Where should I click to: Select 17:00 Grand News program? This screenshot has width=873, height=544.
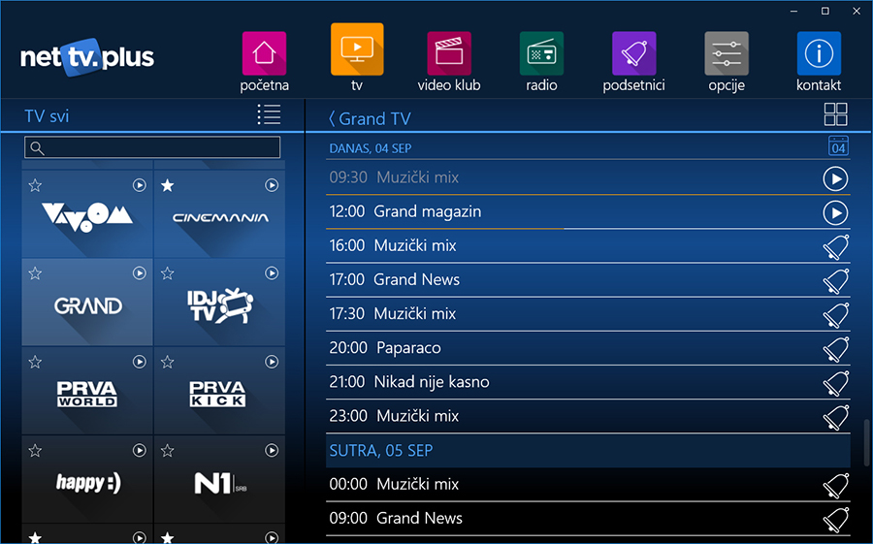pyautogui.click(x=588, y=280)
